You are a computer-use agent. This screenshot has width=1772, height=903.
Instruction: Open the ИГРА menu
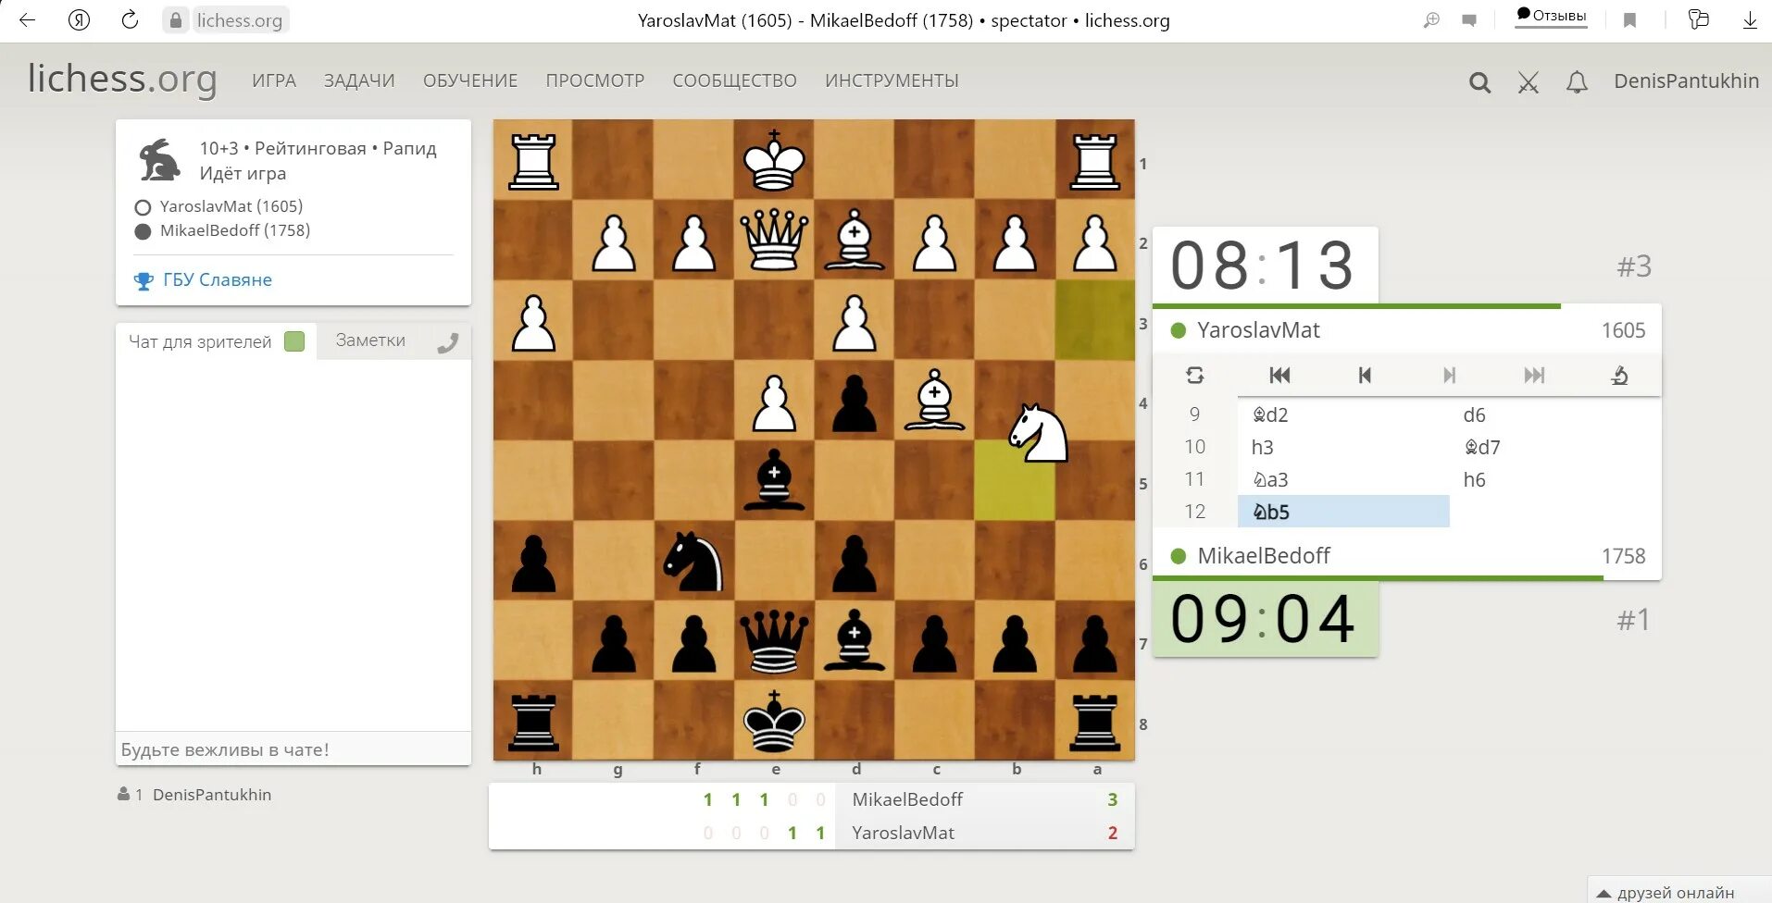(x=274, y=80)
